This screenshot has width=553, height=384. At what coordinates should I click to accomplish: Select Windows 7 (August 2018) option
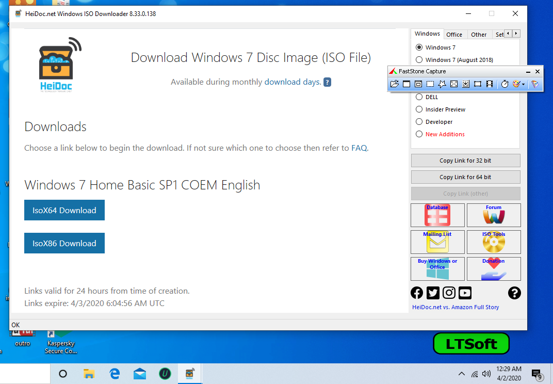(x=419, y=60)
